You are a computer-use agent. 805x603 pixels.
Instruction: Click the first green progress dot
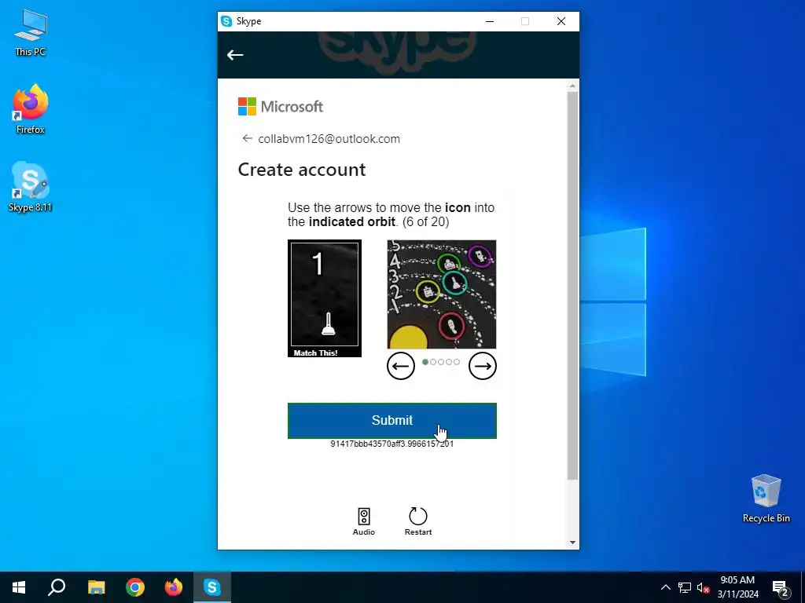click(x=425, y=361)
